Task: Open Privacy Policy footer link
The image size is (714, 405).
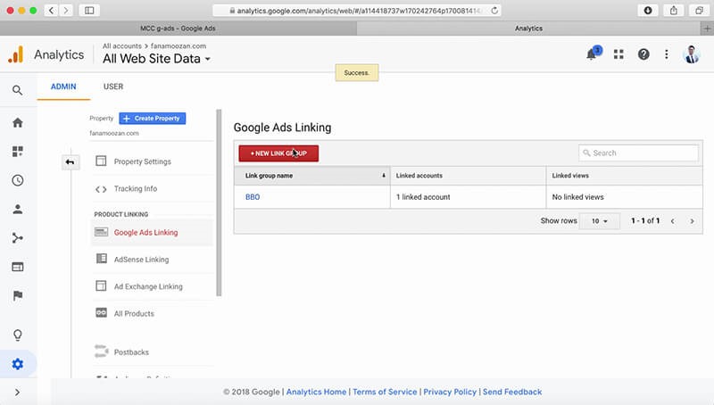Action: click(450, 392)
